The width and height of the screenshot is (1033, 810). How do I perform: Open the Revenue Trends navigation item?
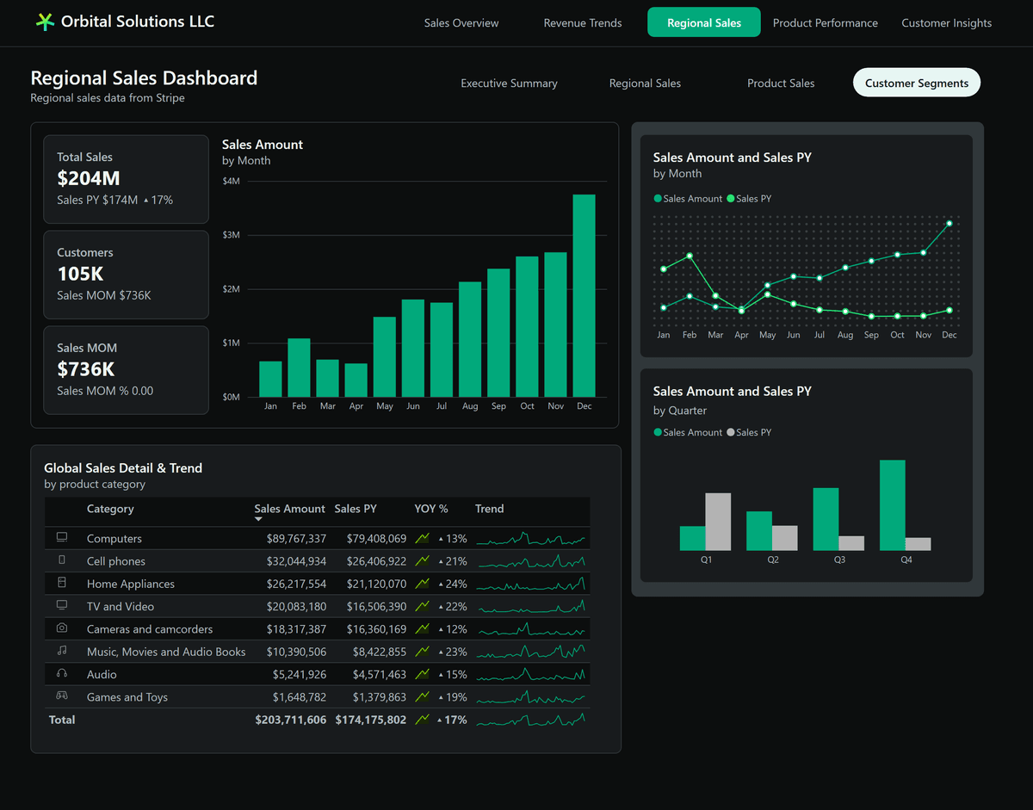pyautogui.click(x=582, y=22)
